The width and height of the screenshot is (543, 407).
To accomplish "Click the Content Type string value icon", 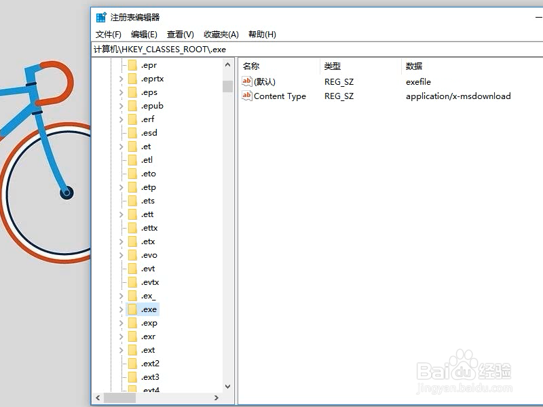I will tap(247, 96).
